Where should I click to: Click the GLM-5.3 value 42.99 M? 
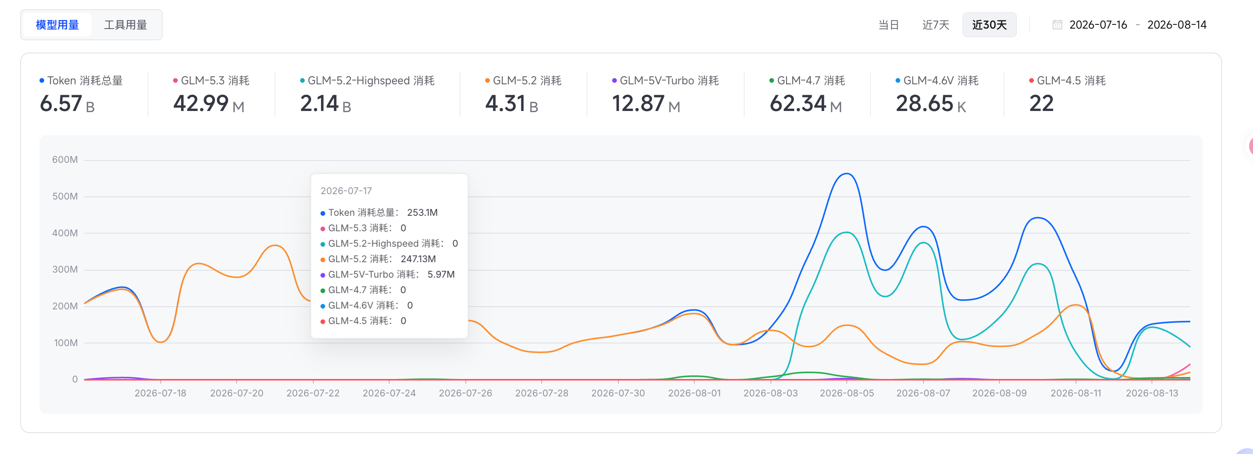pyautogui.click(x=209, y=103)
